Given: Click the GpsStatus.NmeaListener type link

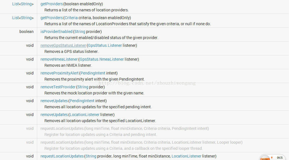Looking at the screenshot, I should (x=102, y=59).
